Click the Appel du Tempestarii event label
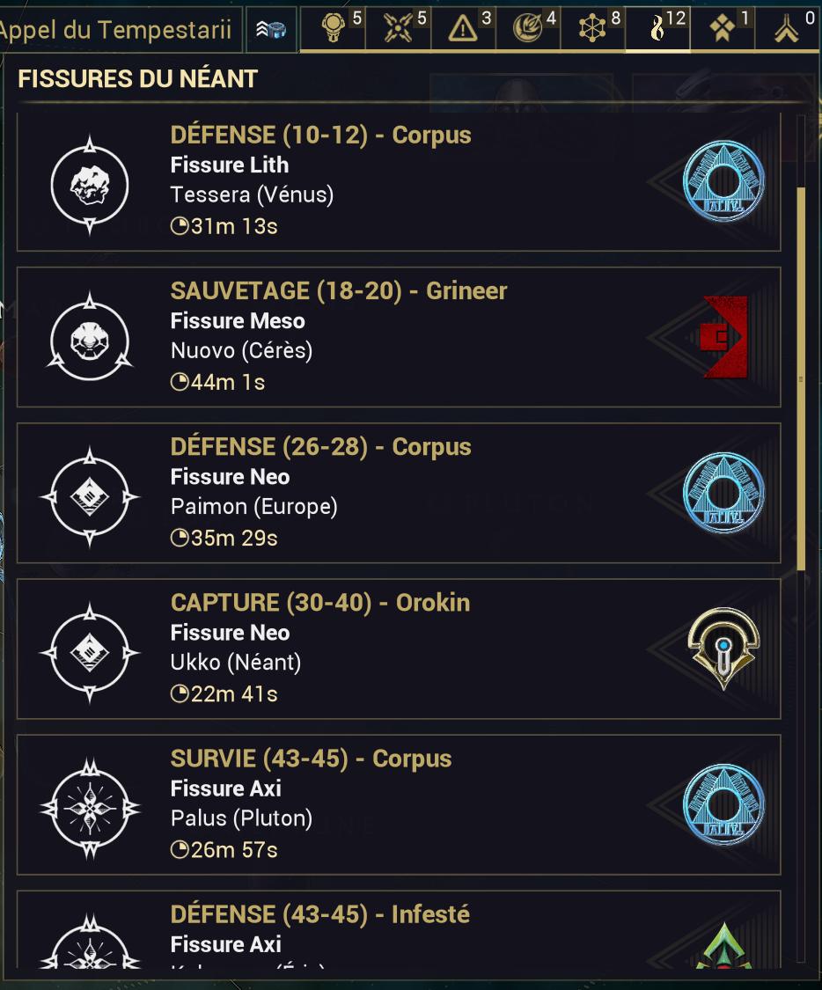822x990 pixels. click(118, 30)
